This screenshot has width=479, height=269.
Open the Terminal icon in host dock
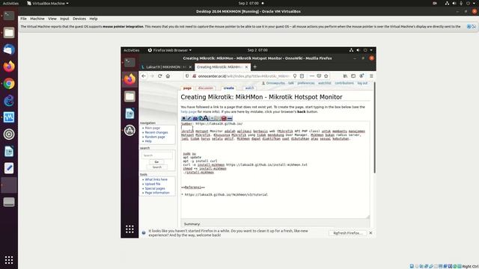tap(9, 16)
